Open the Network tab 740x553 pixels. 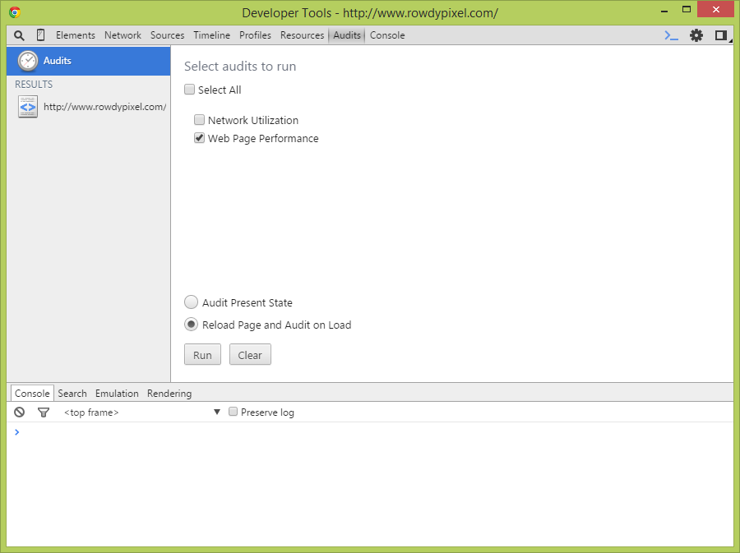(123, 35)
